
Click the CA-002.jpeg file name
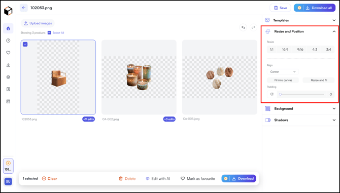click(x=111, y=119)
